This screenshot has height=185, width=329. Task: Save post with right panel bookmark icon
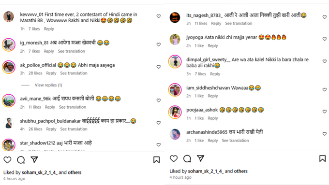click(x=323, y=158)
